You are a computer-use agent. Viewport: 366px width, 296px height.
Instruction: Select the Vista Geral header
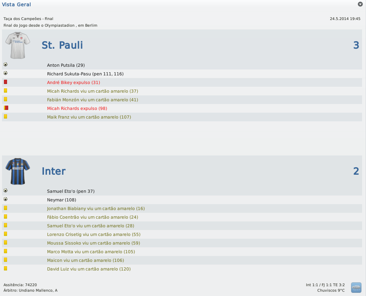point(17,4)
